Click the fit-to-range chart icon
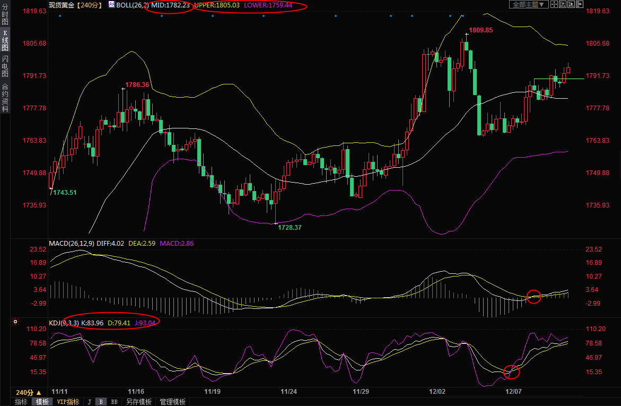This screenshot has width=621, height=406. [563, 4]
